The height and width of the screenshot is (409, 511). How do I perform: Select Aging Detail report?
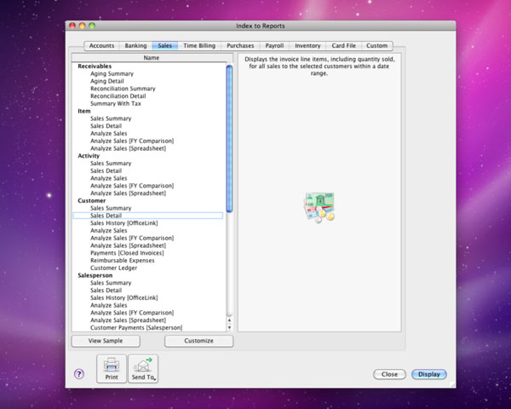click(x=107, y=81)
